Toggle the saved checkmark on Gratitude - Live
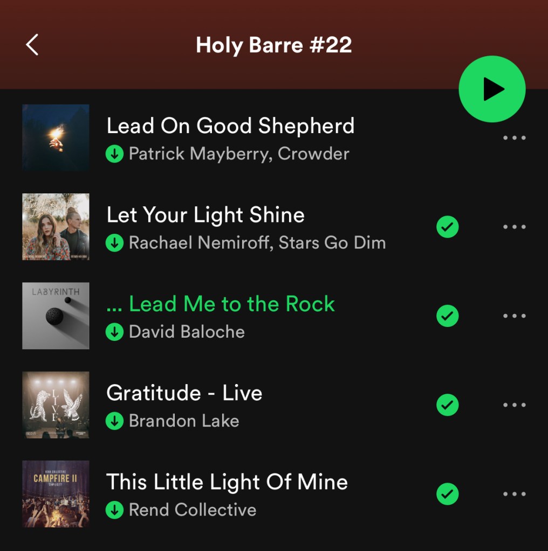 point(447,405)
